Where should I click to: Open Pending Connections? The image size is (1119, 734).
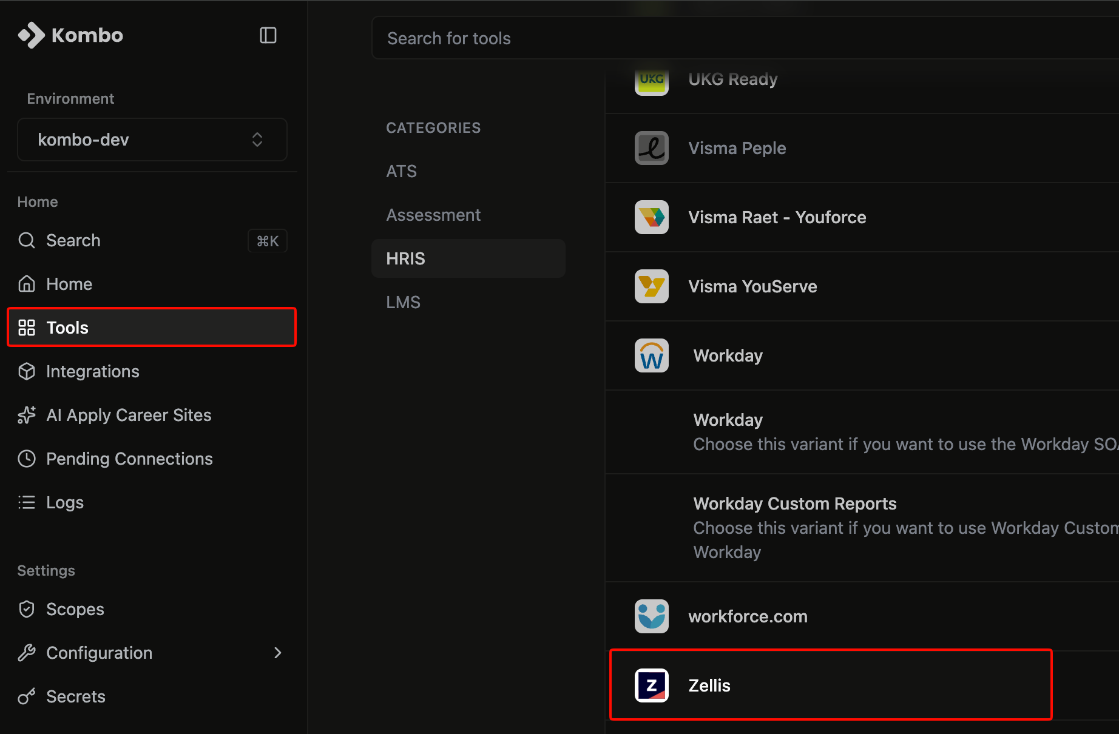(152, 459)
